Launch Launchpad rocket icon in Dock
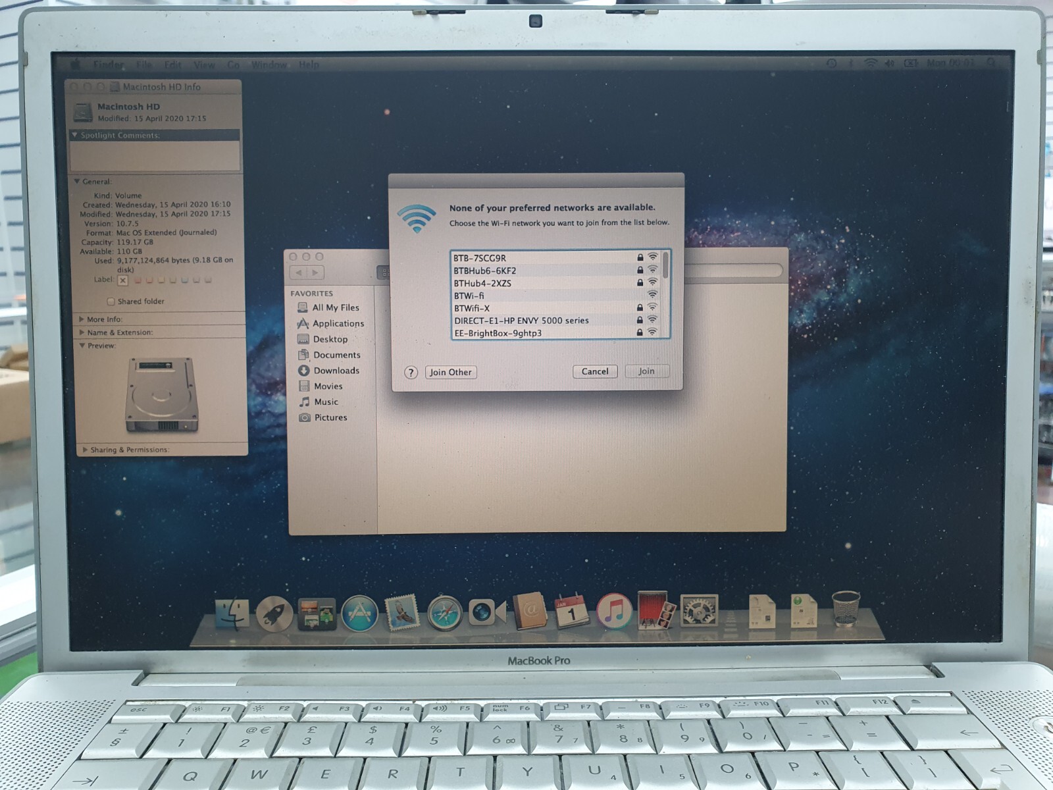 [274, 614]
